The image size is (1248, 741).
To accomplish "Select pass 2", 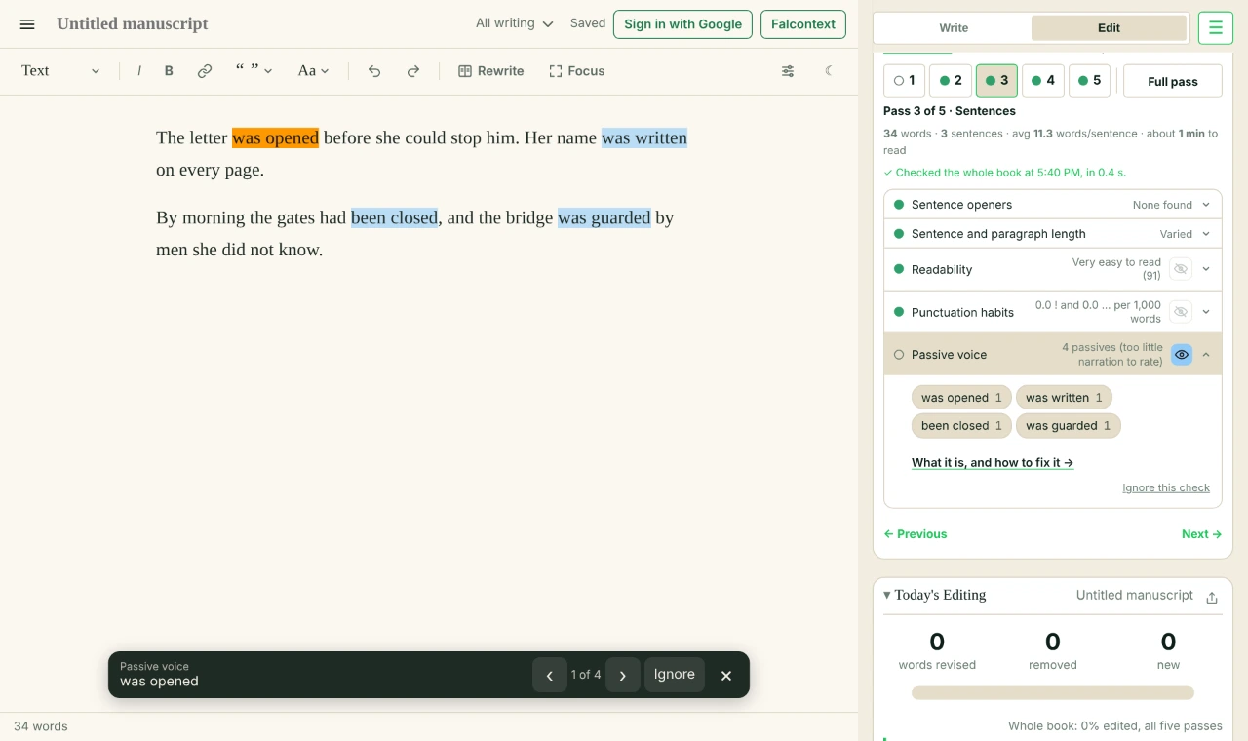I will click(x=951, y=81).
